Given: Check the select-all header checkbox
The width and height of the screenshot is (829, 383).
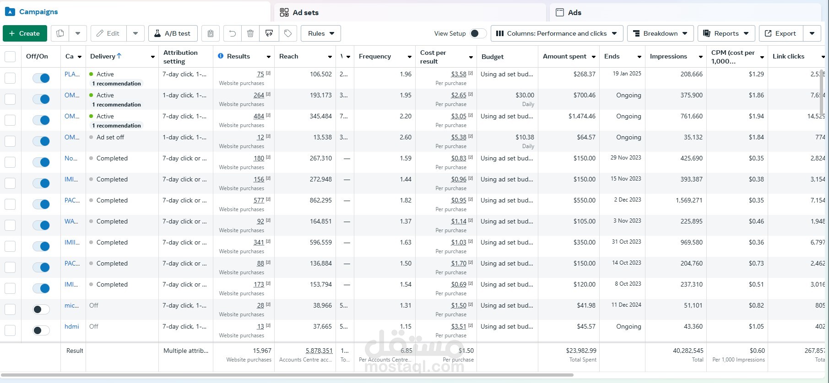Looking at the screenshot, I should click(10, 57).
